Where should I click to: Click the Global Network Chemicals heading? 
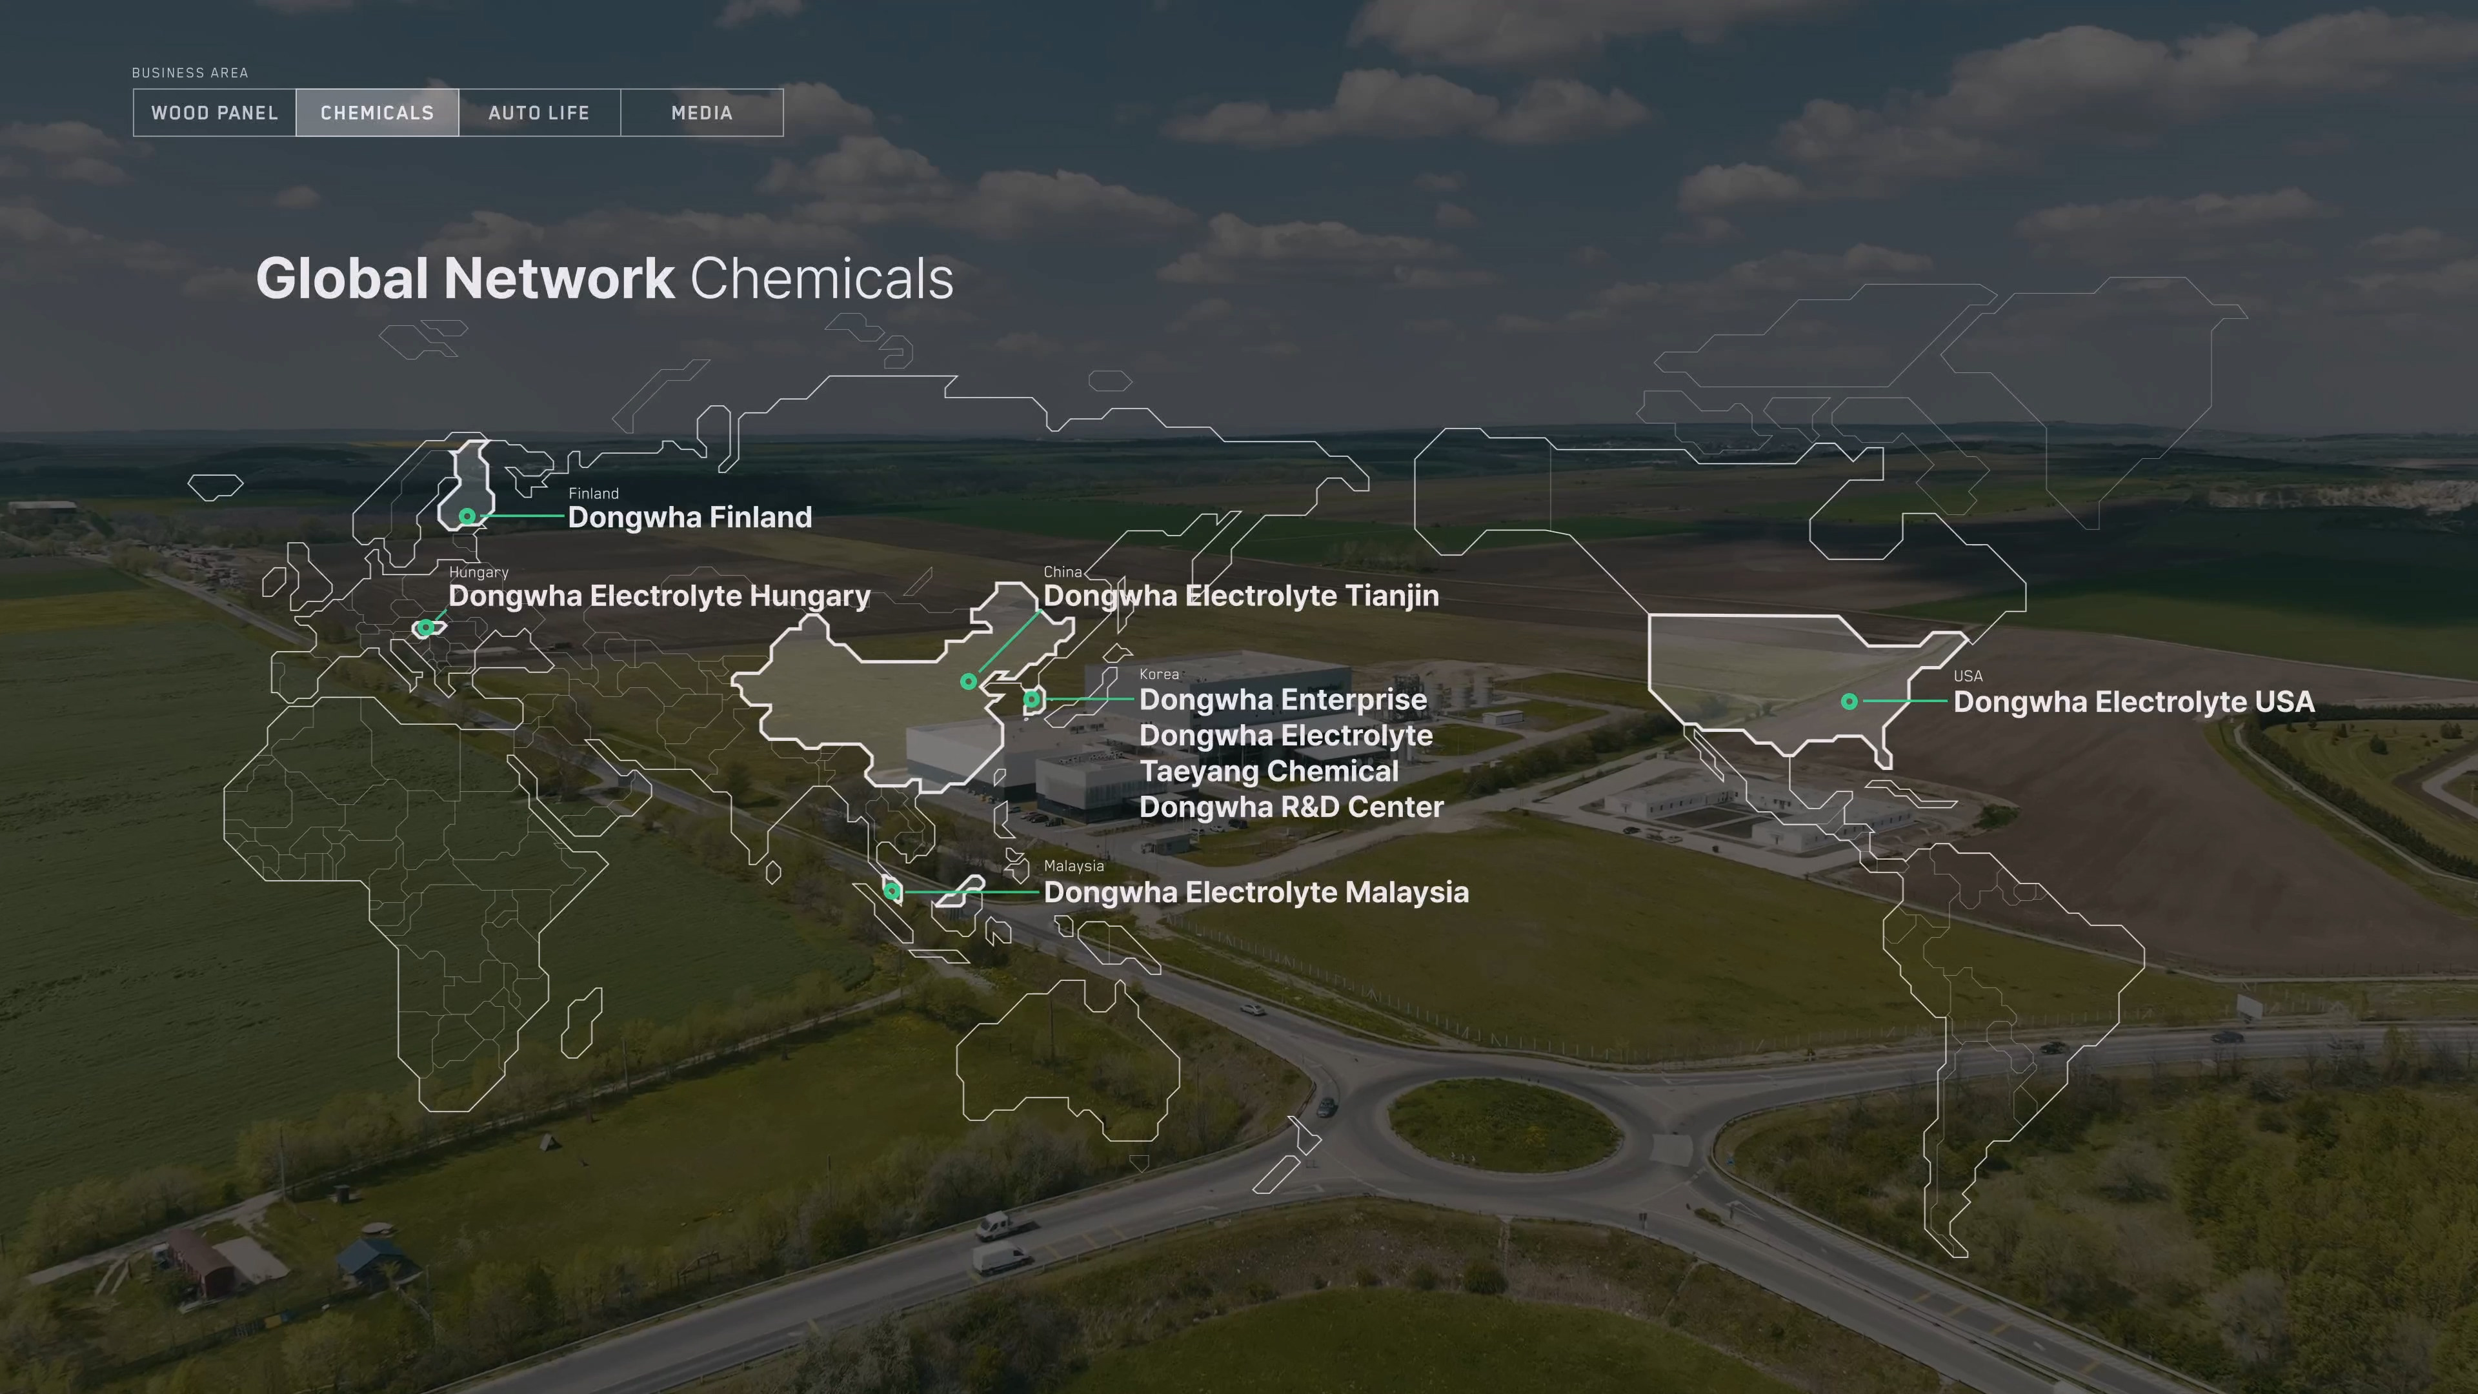pyautogui.click(x=604, y=279)
